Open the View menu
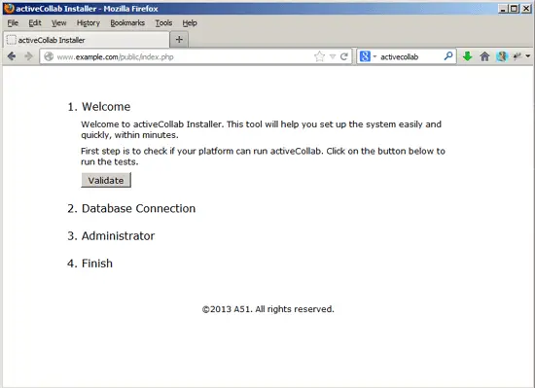Viewport: 535px width, 388px height. 58,22
